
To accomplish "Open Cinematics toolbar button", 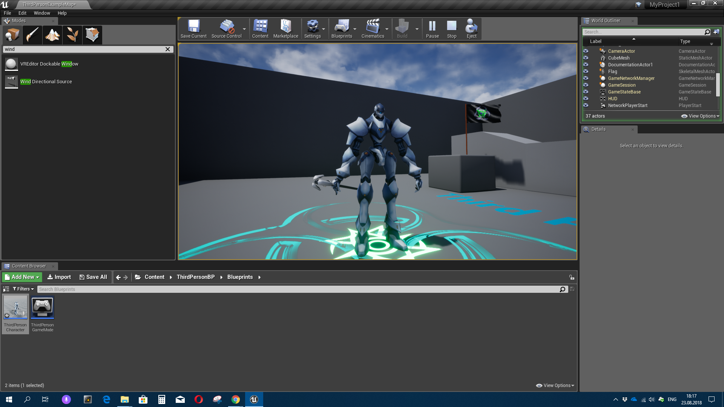I will pyautogui.click(x=373, y=29).
